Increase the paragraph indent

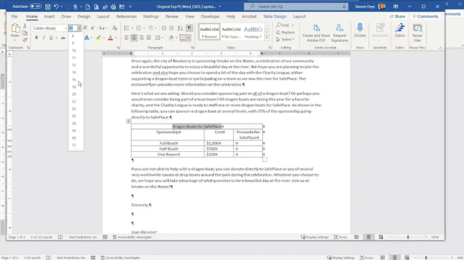pos(171,28)
